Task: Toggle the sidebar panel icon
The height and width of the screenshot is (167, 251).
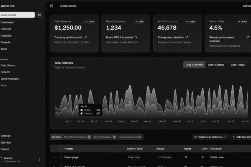Action: (51, 6)
